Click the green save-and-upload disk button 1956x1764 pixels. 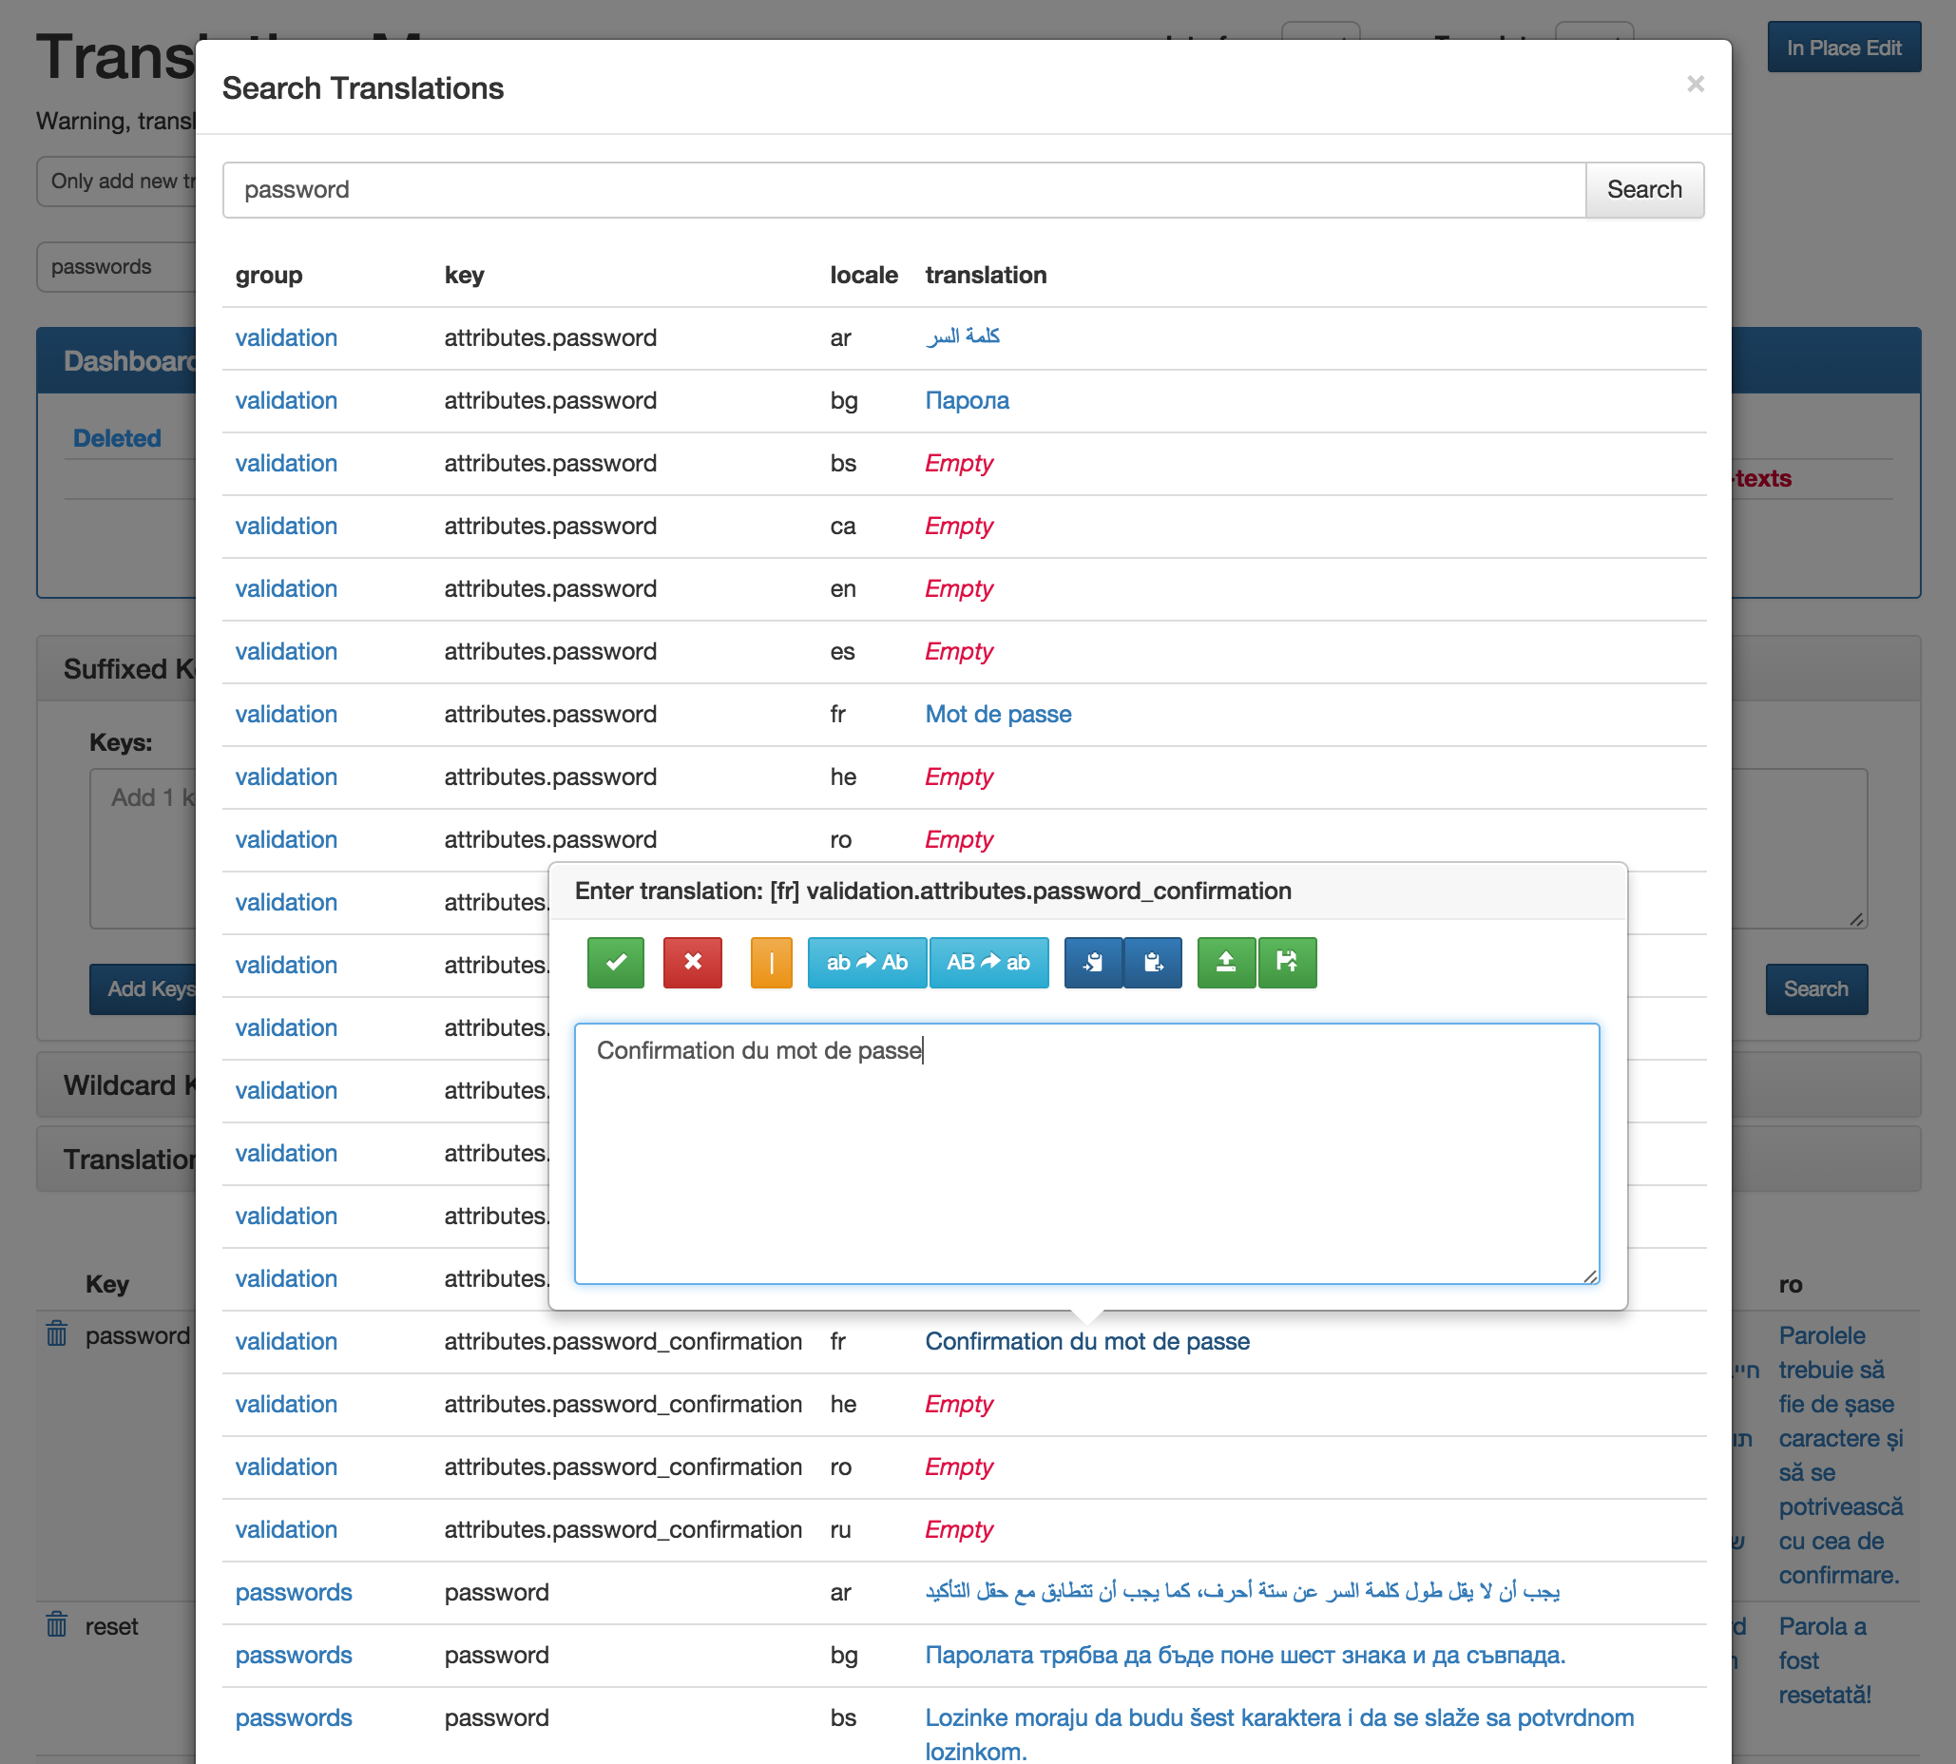[1287, 963]
